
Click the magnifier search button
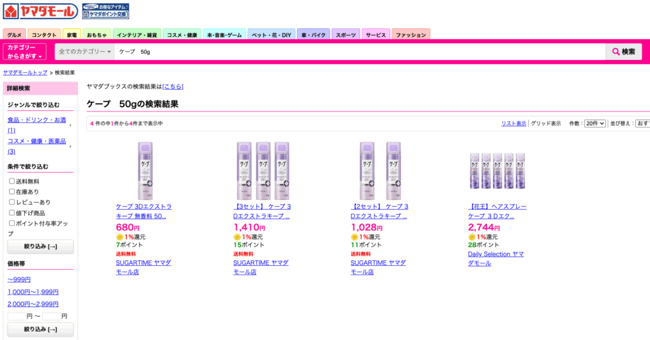click(x=623, y=52)
